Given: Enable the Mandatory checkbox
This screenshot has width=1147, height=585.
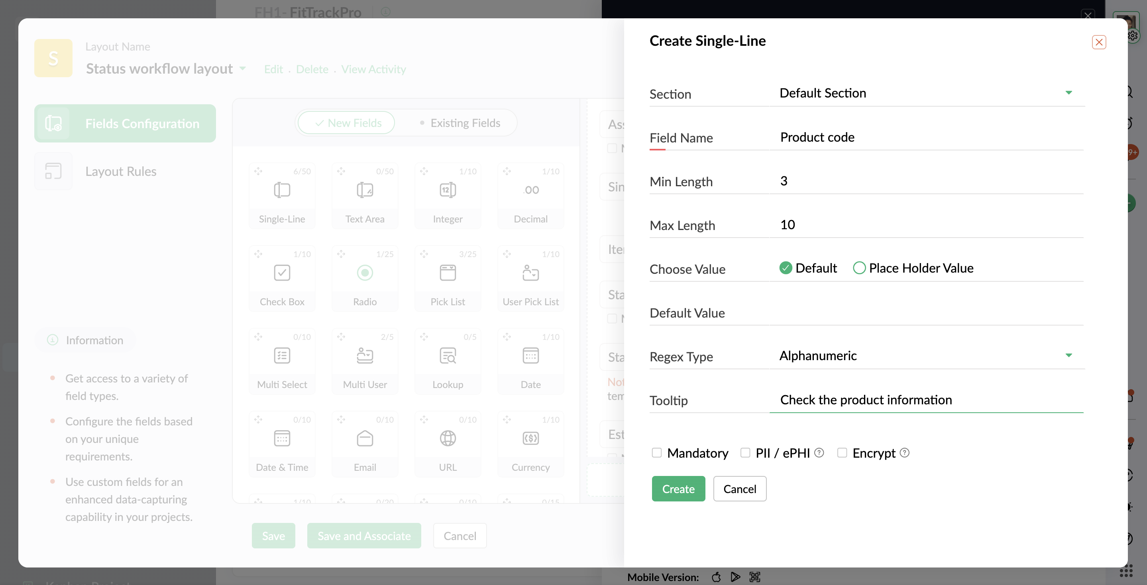Looking at the screenshot, I should pos(656,452).
